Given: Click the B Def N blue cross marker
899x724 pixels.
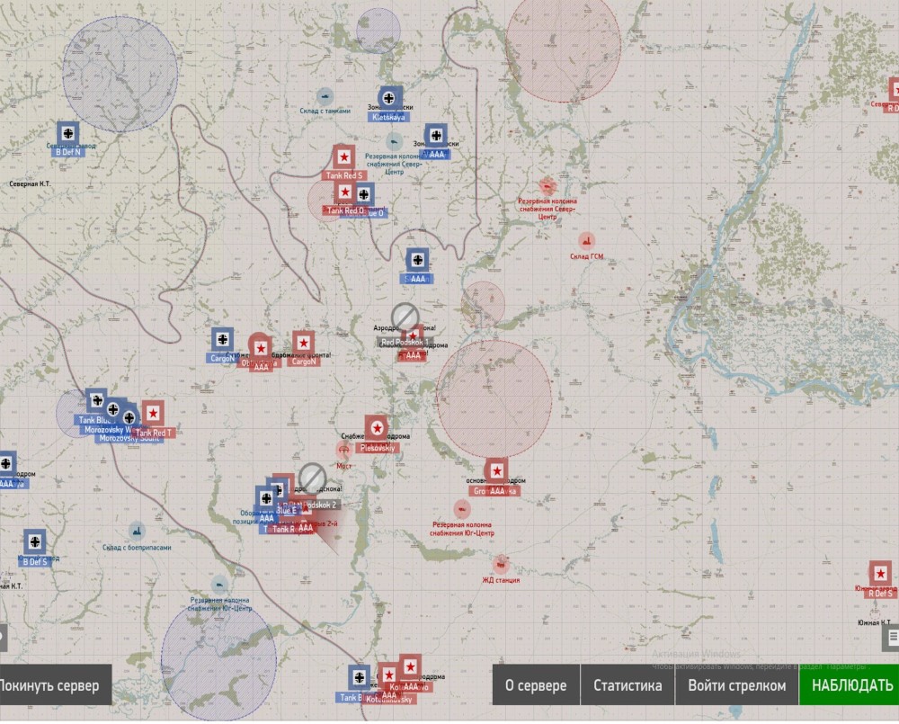Looking at the screenshot, I should (x=68, y=133).
